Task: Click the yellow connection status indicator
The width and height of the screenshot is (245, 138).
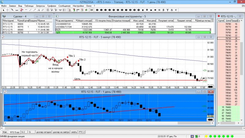Action: [x=206, y=136]
